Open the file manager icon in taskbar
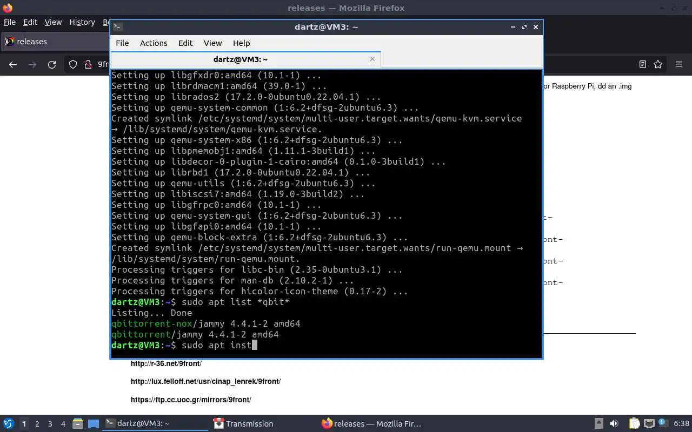The width and height of the screenshot is (692, 432). [77, 423]
